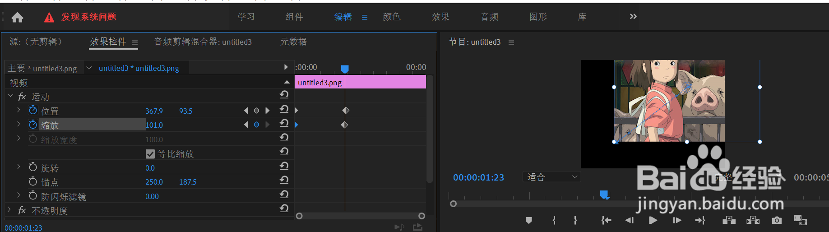This screenshot has width=829, height=232.
Task: Expand the 位置 property
Action: pyautogui.click(x=19, y=110)
